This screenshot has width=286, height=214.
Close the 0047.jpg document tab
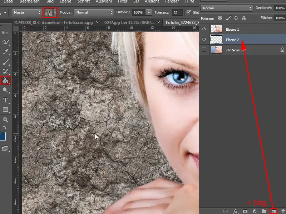tap(159, 22)
